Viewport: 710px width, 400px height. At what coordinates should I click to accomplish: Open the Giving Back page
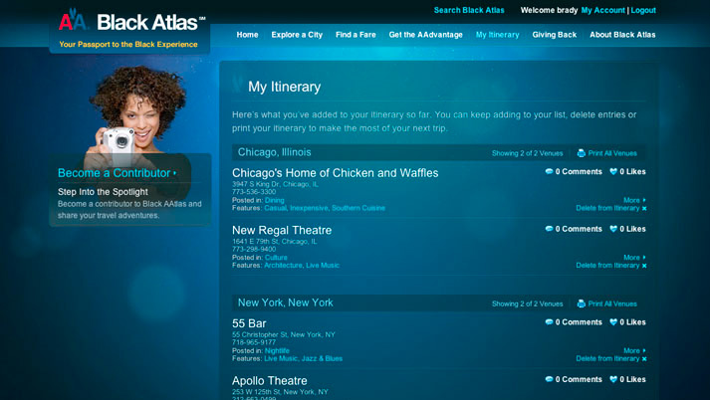tap(555, 35)
